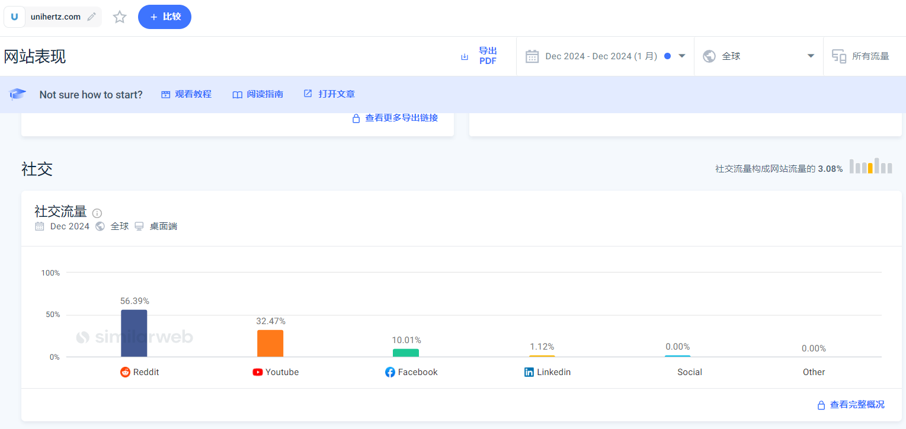This screenshot has width=906, height=429.
Task: Open the locked 查看完整概况 link
Action: point(851,405)
